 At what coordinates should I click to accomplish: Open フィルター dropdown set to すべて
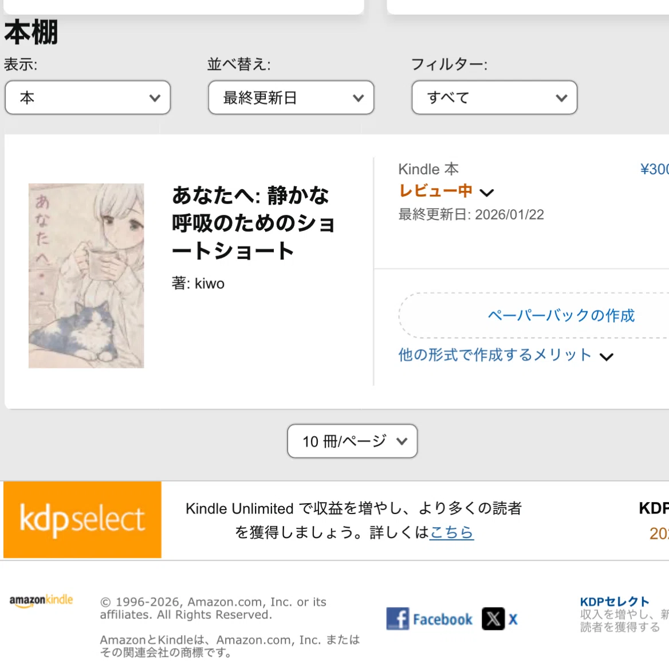[494, 97]
